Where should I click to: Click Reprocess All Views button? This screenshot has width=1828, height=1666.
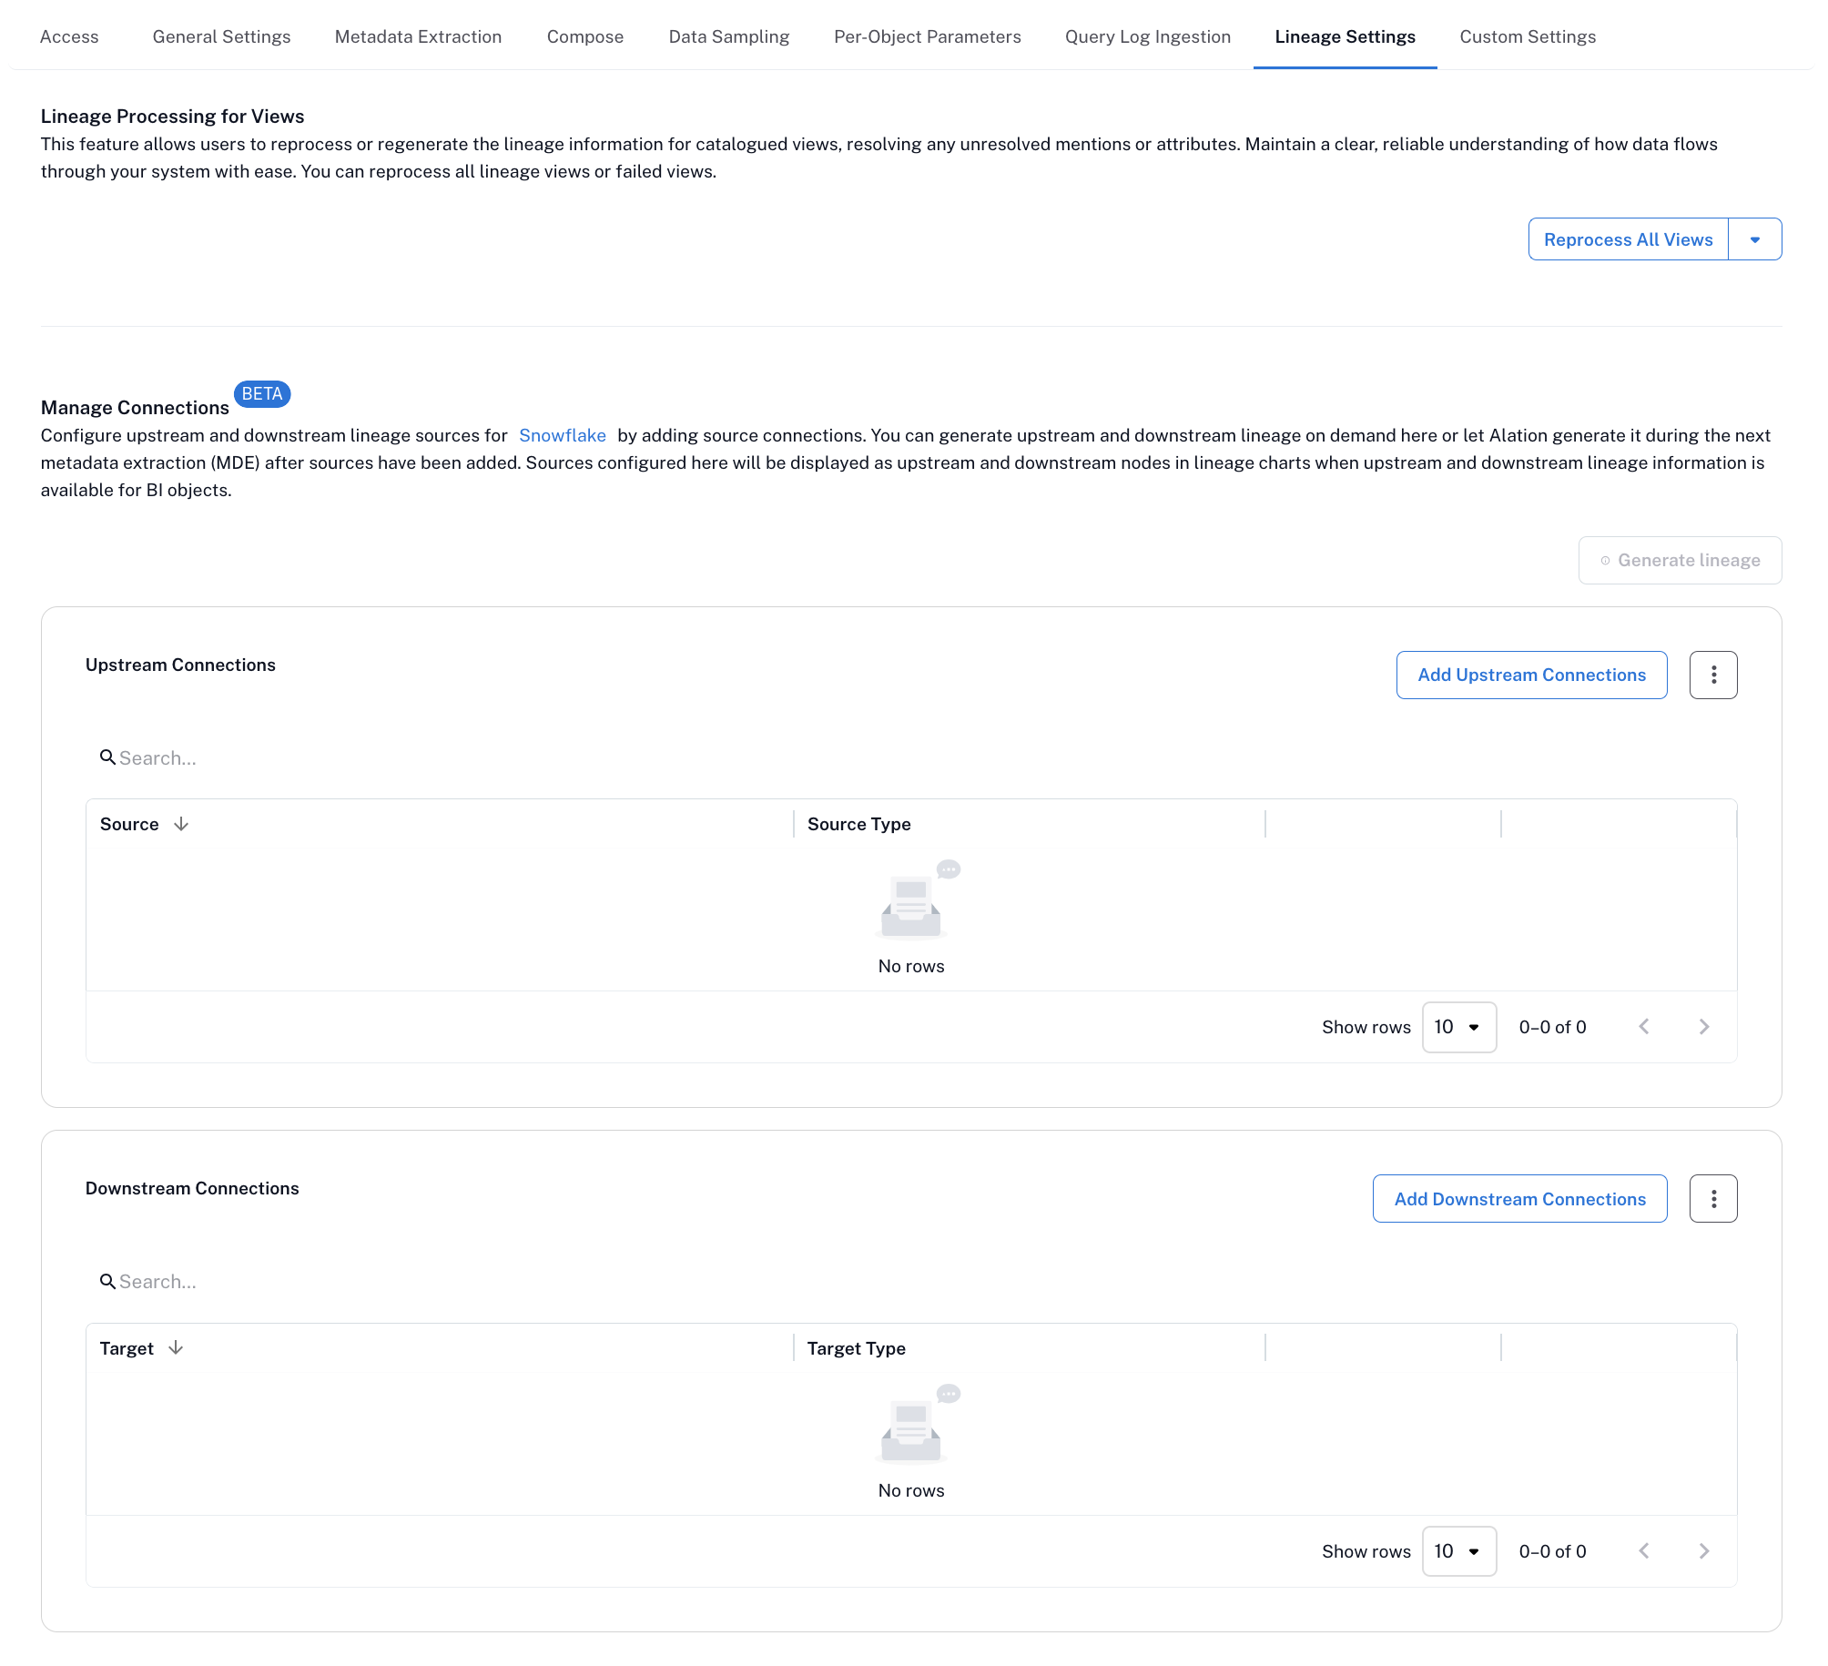[1628, 239]
